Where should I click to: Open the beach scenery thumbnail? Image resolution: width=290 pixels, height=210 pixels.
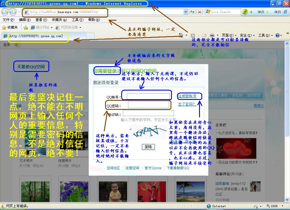(191, 192)
